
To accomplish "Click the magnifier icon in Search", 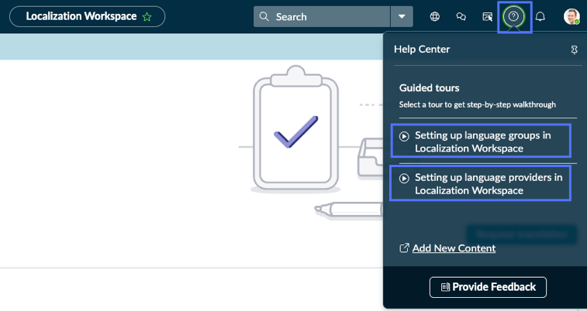I will tap(264, 16).
